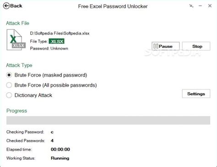The image size is (217, 167).
Task: Open attack Settings
Action: (196, 94)
